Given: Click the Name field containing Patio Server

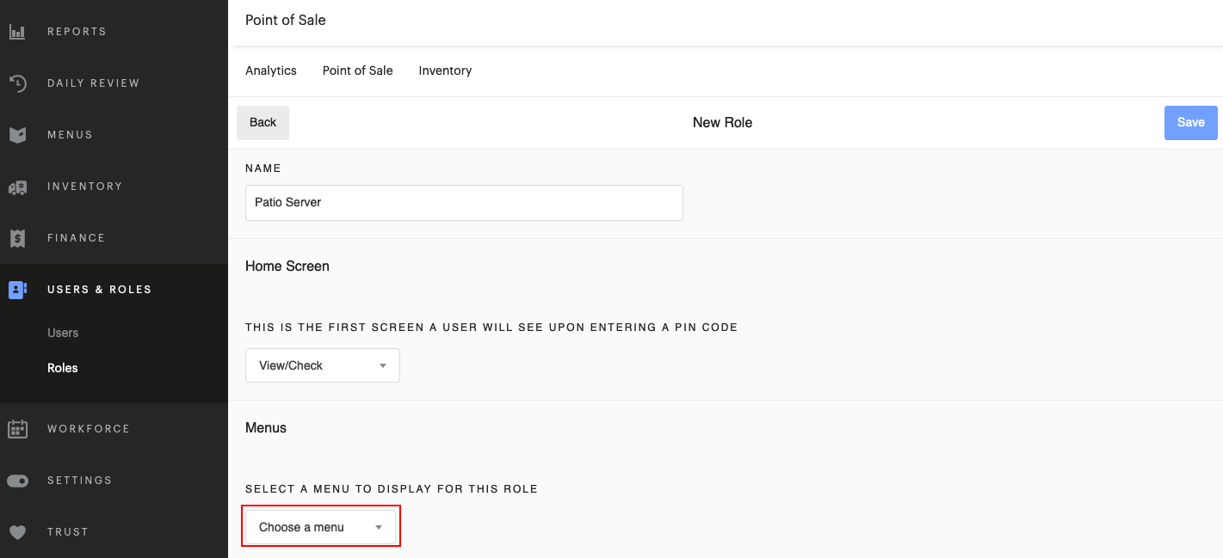Looking at the screenshot, I should coord(464,203).
